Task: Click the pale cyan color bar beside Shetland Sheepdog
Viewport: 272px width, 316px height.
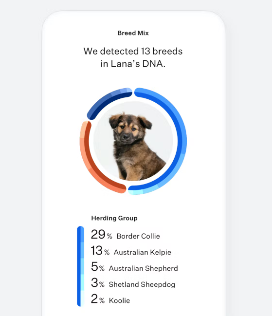Action: tap(82, 282)
